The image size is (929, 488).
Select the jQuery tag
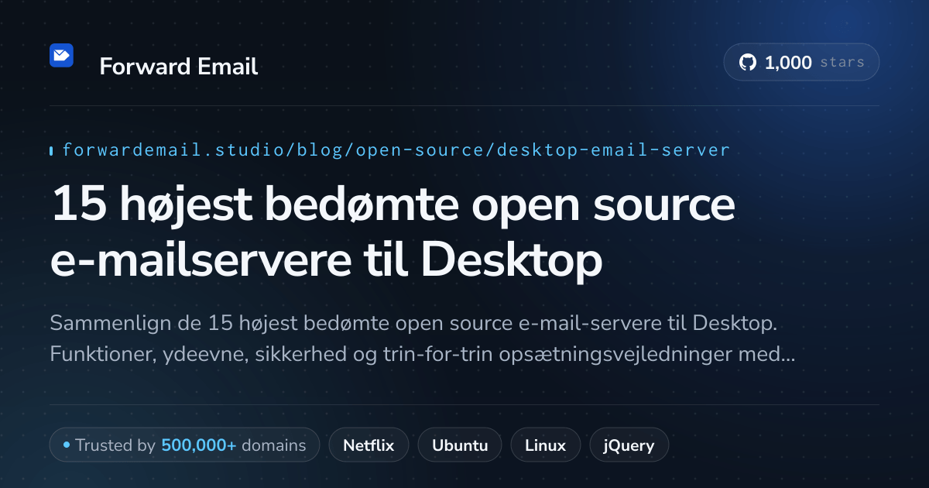click(629, 445)
